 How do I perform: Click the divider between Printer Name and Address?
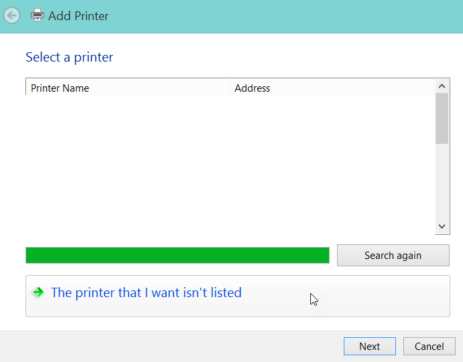[x=230, y=88]
